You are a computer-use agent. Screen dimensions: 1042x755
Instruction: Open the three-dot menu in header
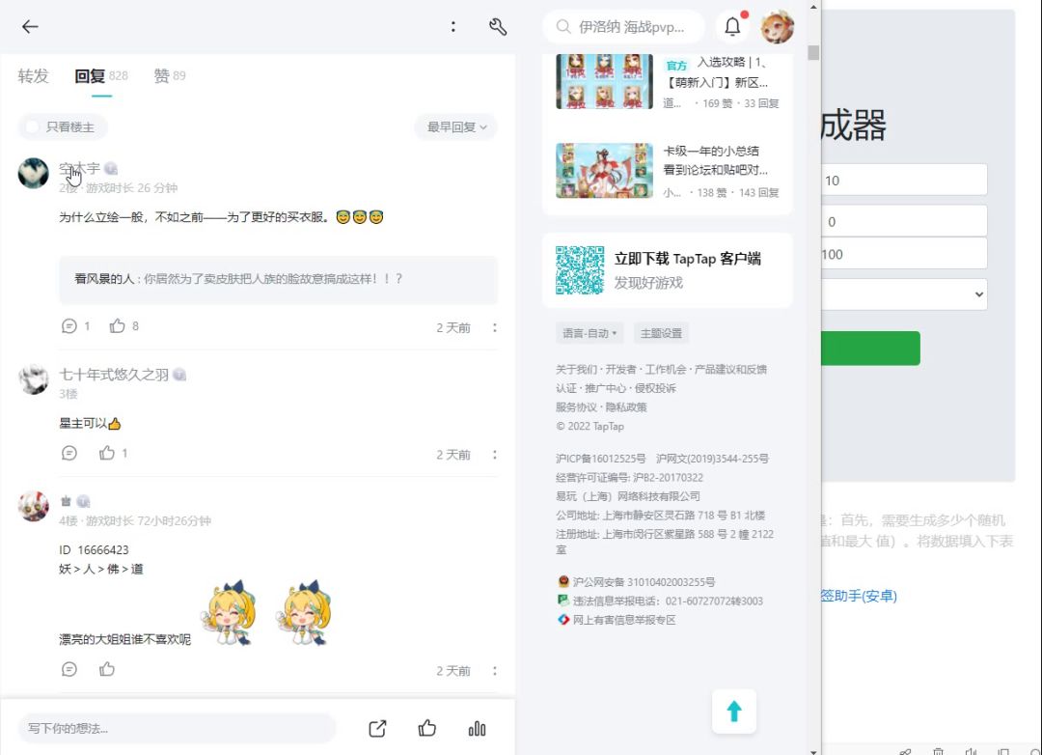[x=453, y=27]
